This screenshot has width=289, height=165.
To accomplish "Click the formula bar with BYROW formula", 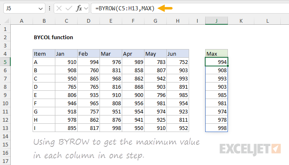I will pos(190,8).
